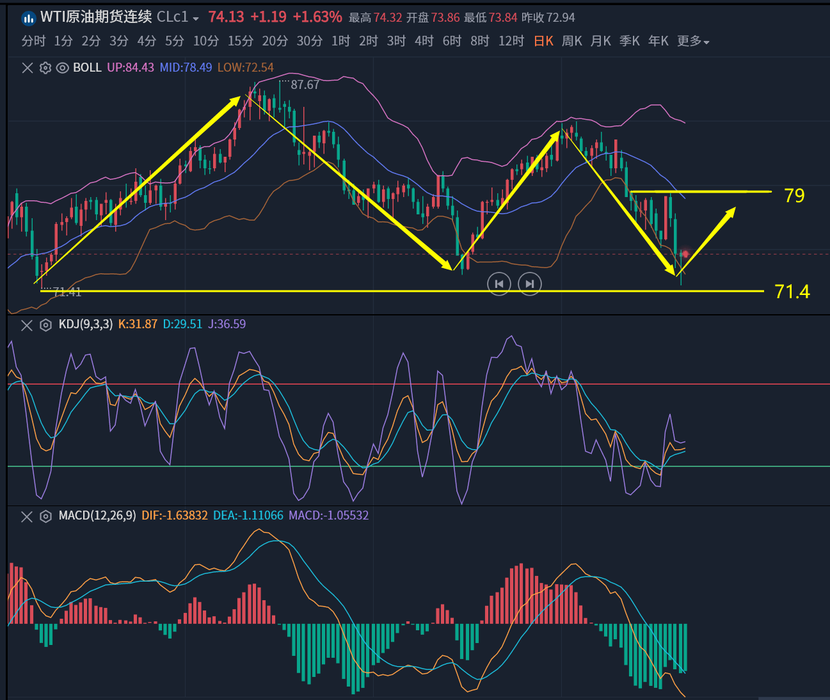Toggle BOLL indicator visibility eye icon

tap(63, 68)
